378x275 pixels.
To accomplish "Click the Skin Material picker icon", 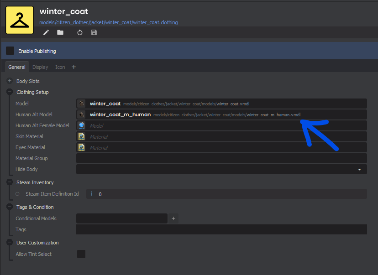I will [81, 136].
